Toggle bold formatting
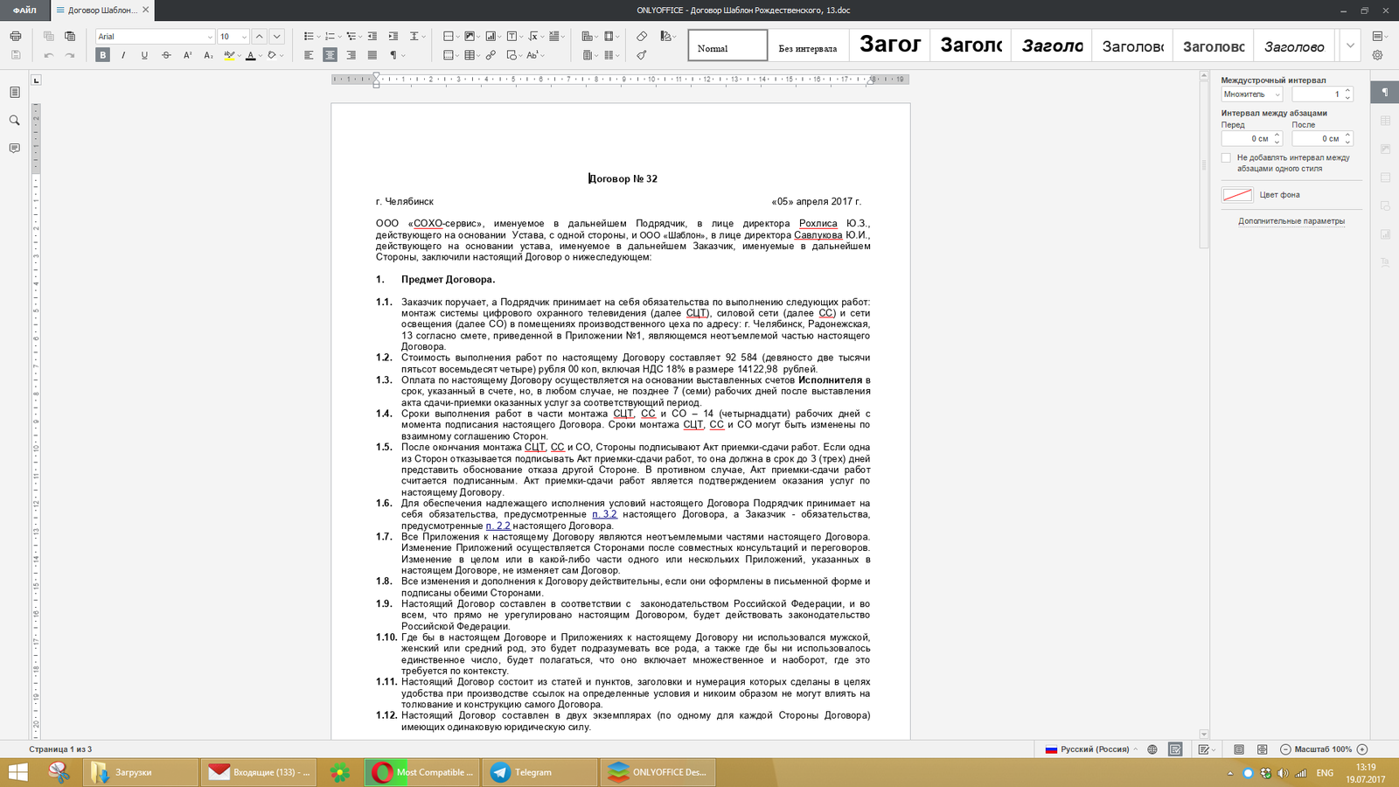1399x787 pixels. pos(102,55)
